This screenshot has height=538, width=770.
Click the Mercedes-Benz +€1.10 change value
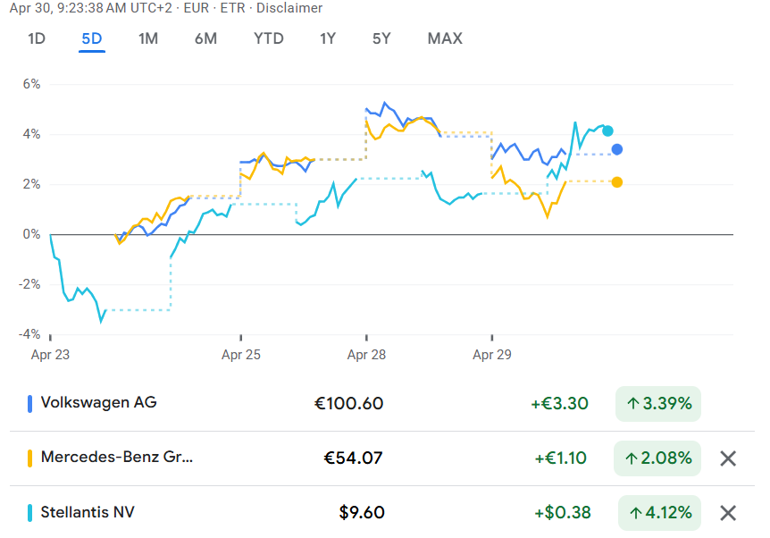[x=560, y=458]
